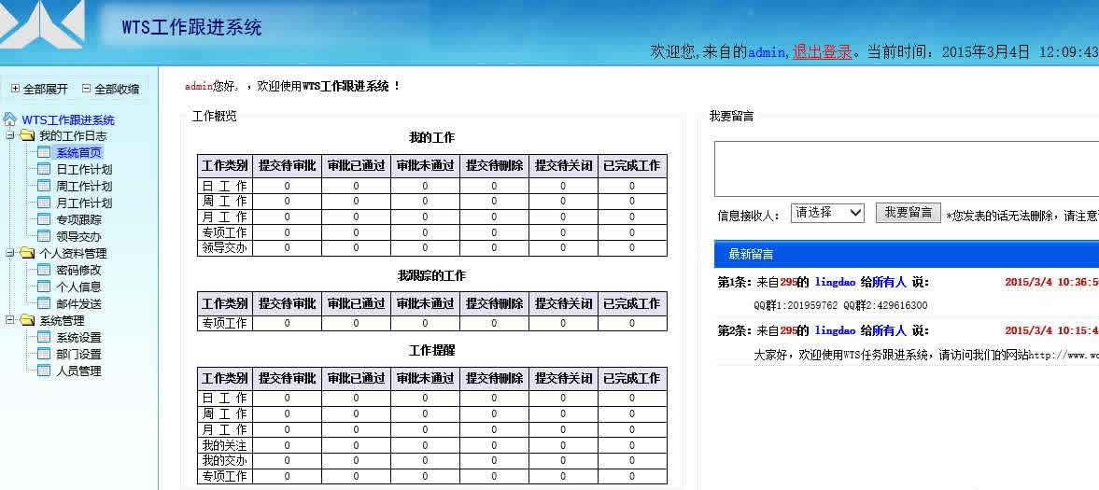Click folder icon of 个人资料管理
The width and height of the screenshot is (1099, 490).
click(x=27, y=253)
